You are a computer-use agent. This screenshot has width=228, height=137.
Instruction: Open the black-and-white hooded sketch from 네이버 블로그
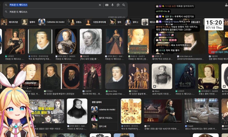tap(77, 111)
